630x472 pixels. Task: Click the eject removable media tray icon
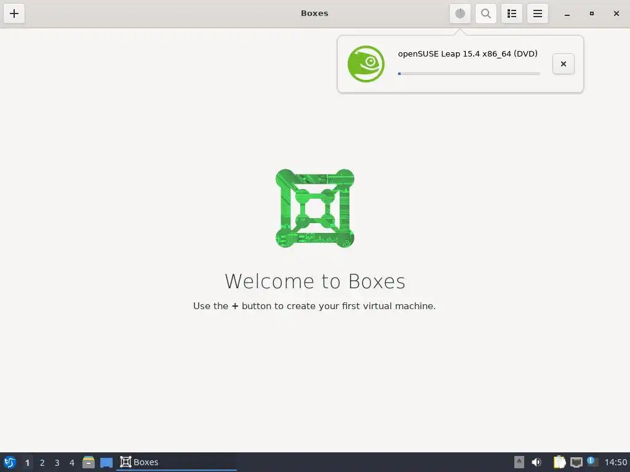(519, 462)
